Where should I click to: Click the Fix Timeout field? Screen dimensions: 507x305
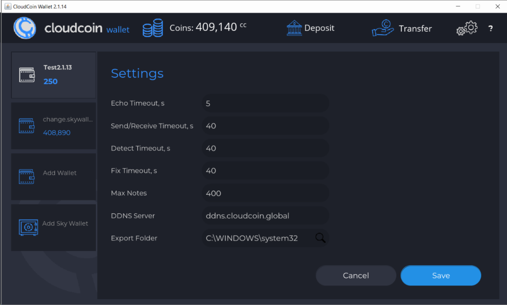[265, 171]
